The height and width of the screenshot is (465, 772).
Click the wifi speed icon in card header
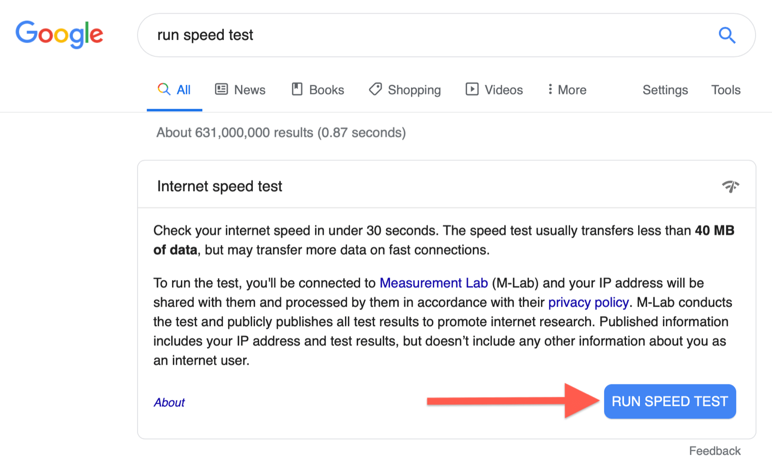731,186
